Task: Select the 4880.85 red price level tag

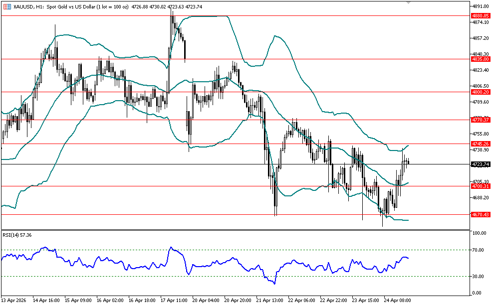Action: (x=480, y=16)
